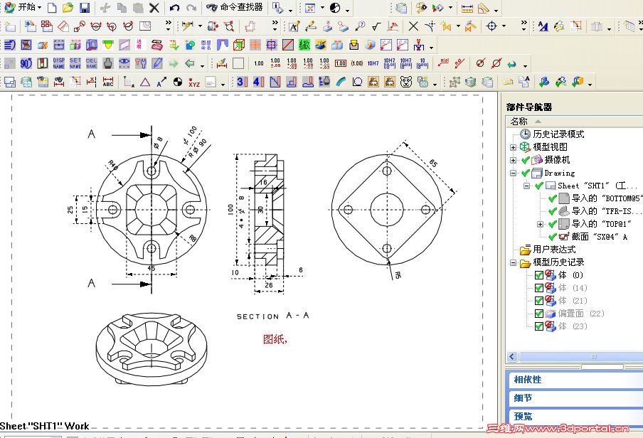Open the centermark dropdown arrow

click(504, 26)
